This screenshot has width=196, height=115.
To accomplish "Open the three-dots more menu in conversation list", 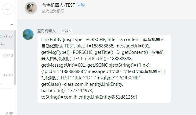I will click(x=11, y=24).
